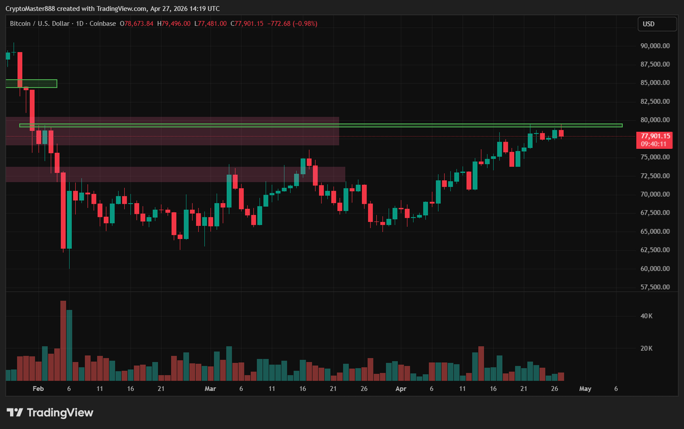This screenshot has height=429, width=684.
Task: Click the 82,500.00 price axis label
Action: (655, 102)
